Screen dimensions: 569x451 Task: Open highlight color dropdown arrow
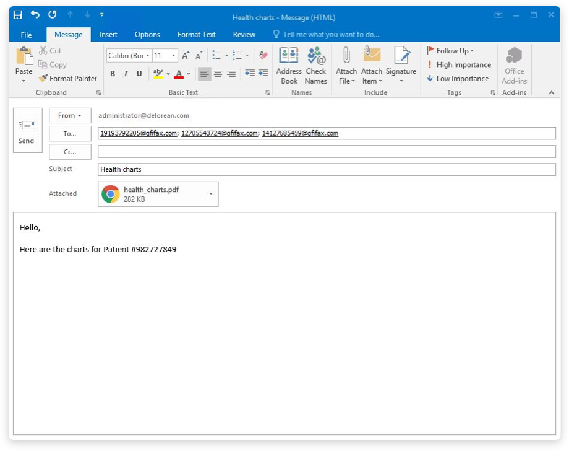(168, 74)
